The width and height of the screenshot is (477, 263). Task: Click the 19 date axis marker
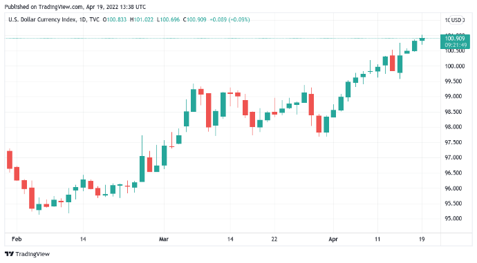point(422,239)
